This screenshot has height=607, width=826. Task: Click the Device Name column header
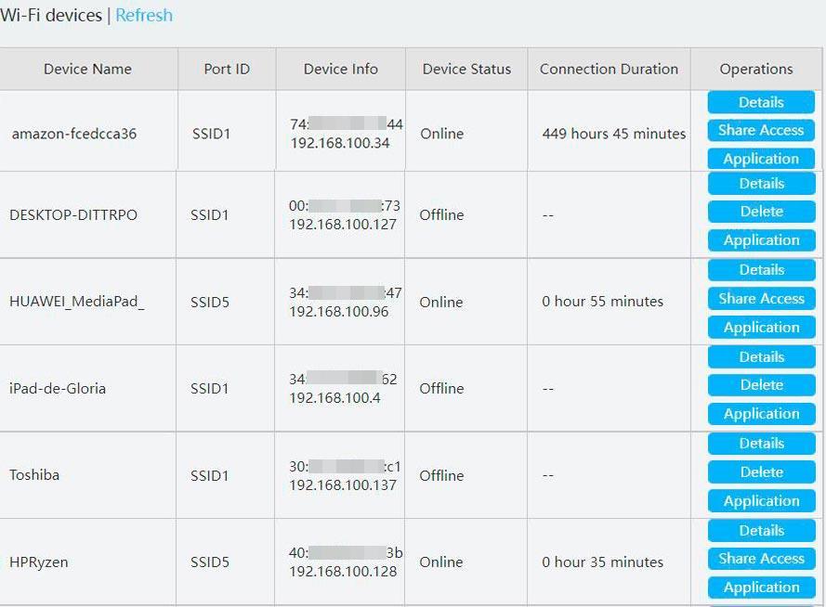coord(87,69)
